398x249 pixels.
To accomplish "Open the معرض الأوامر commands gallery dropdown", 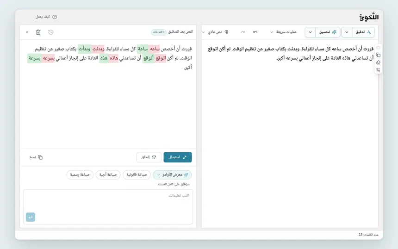I will point(172,174).
